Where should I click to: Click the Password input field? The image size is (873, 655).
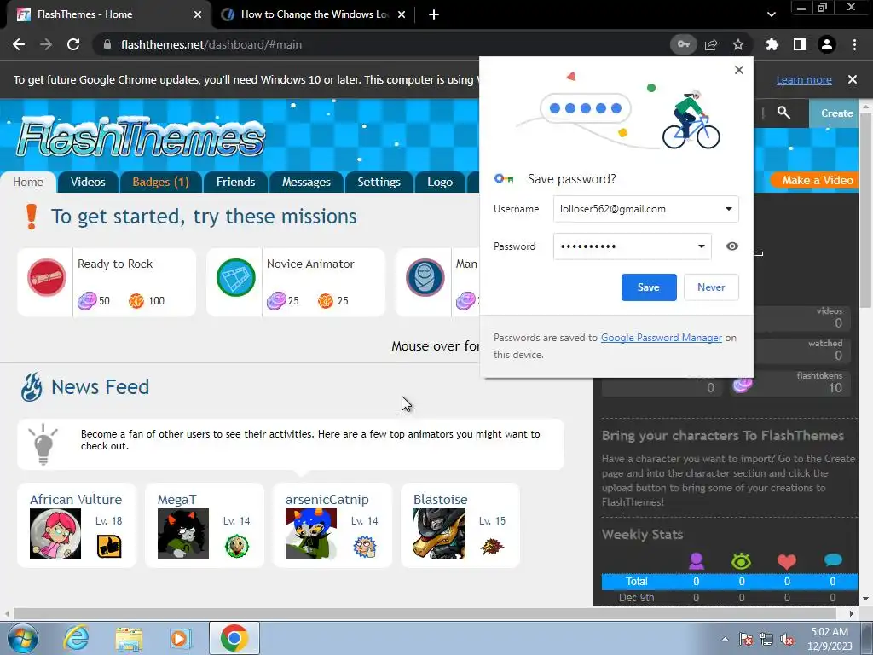click(x=632, y=246)
